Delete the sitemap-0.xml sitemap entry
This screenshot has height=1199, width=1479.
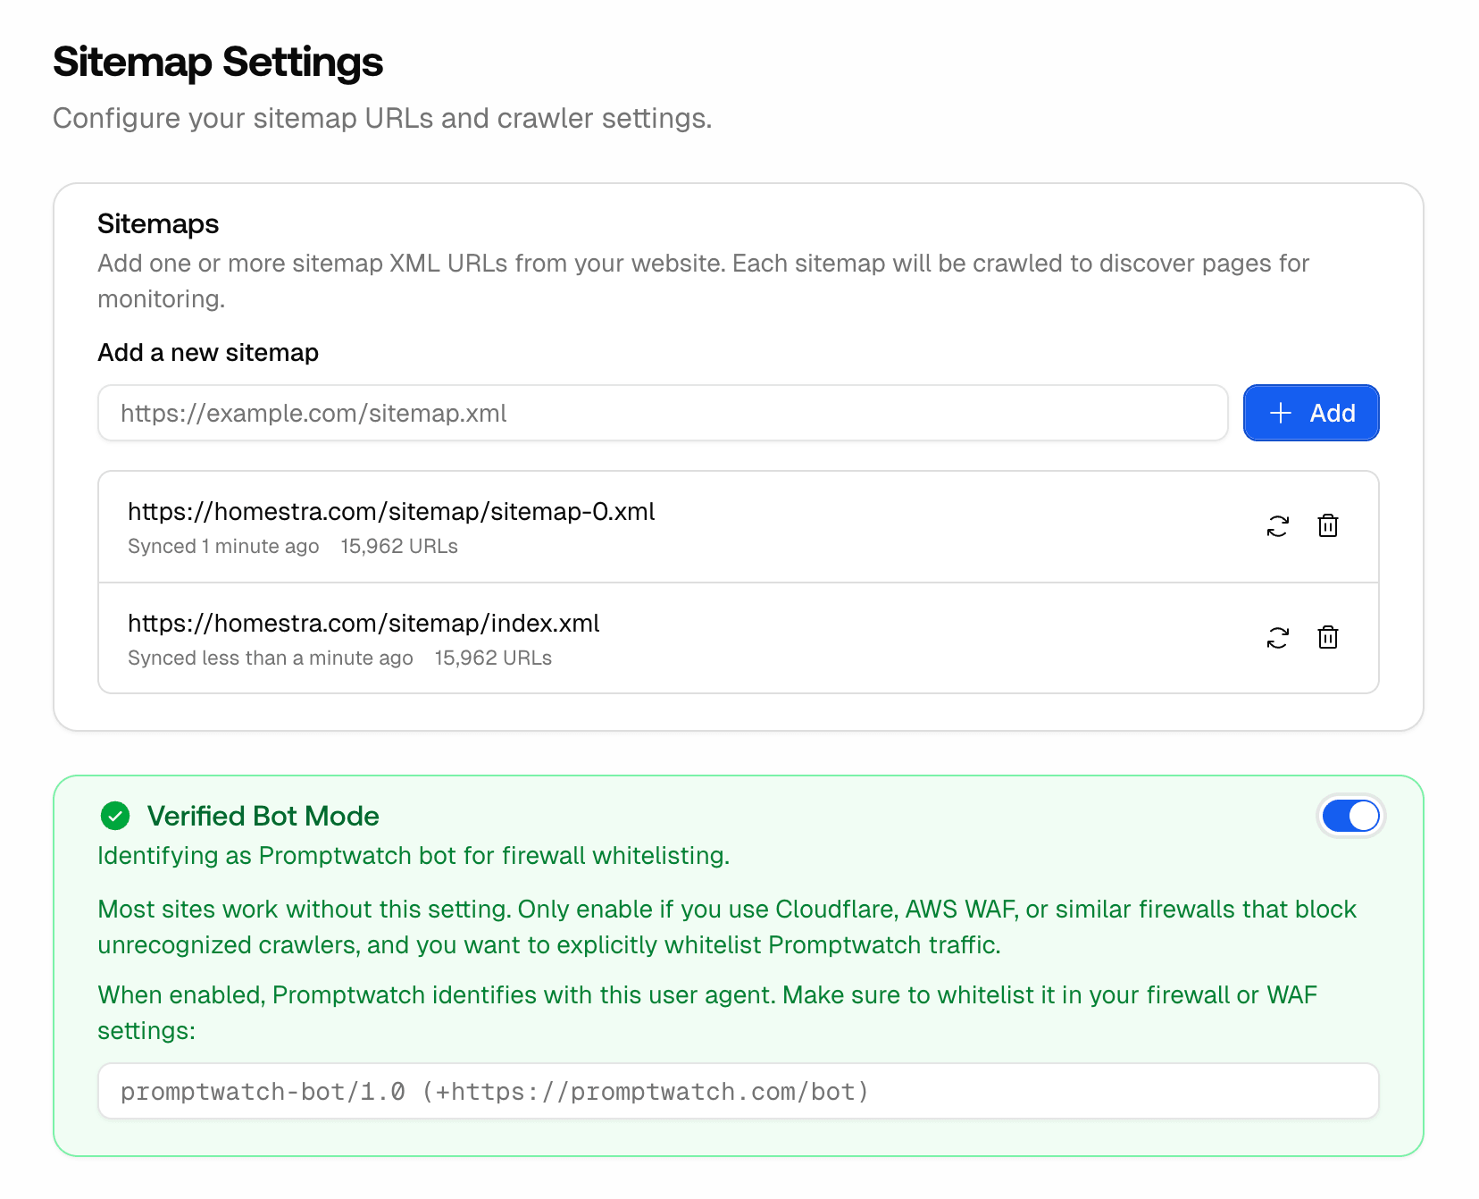click(x=1328, y=526)
